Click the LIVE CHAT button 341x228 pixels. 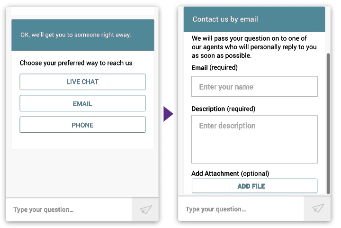pos(82,82)
